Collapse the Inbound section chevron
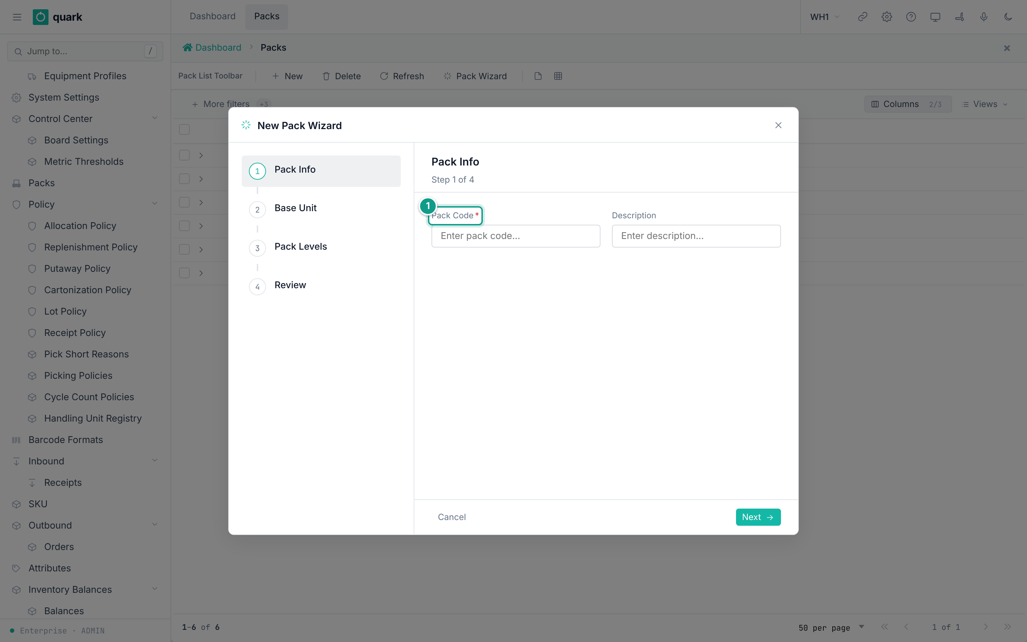1027x642 pixels. pyautogui.click(x=154, y=461)
